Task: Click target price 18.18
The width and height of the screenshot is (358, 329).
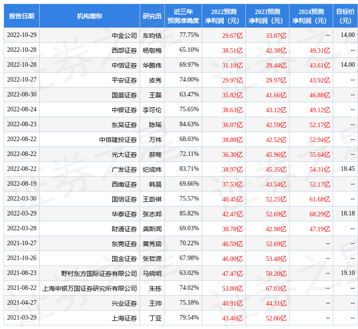Action: [x=348, y=213]
